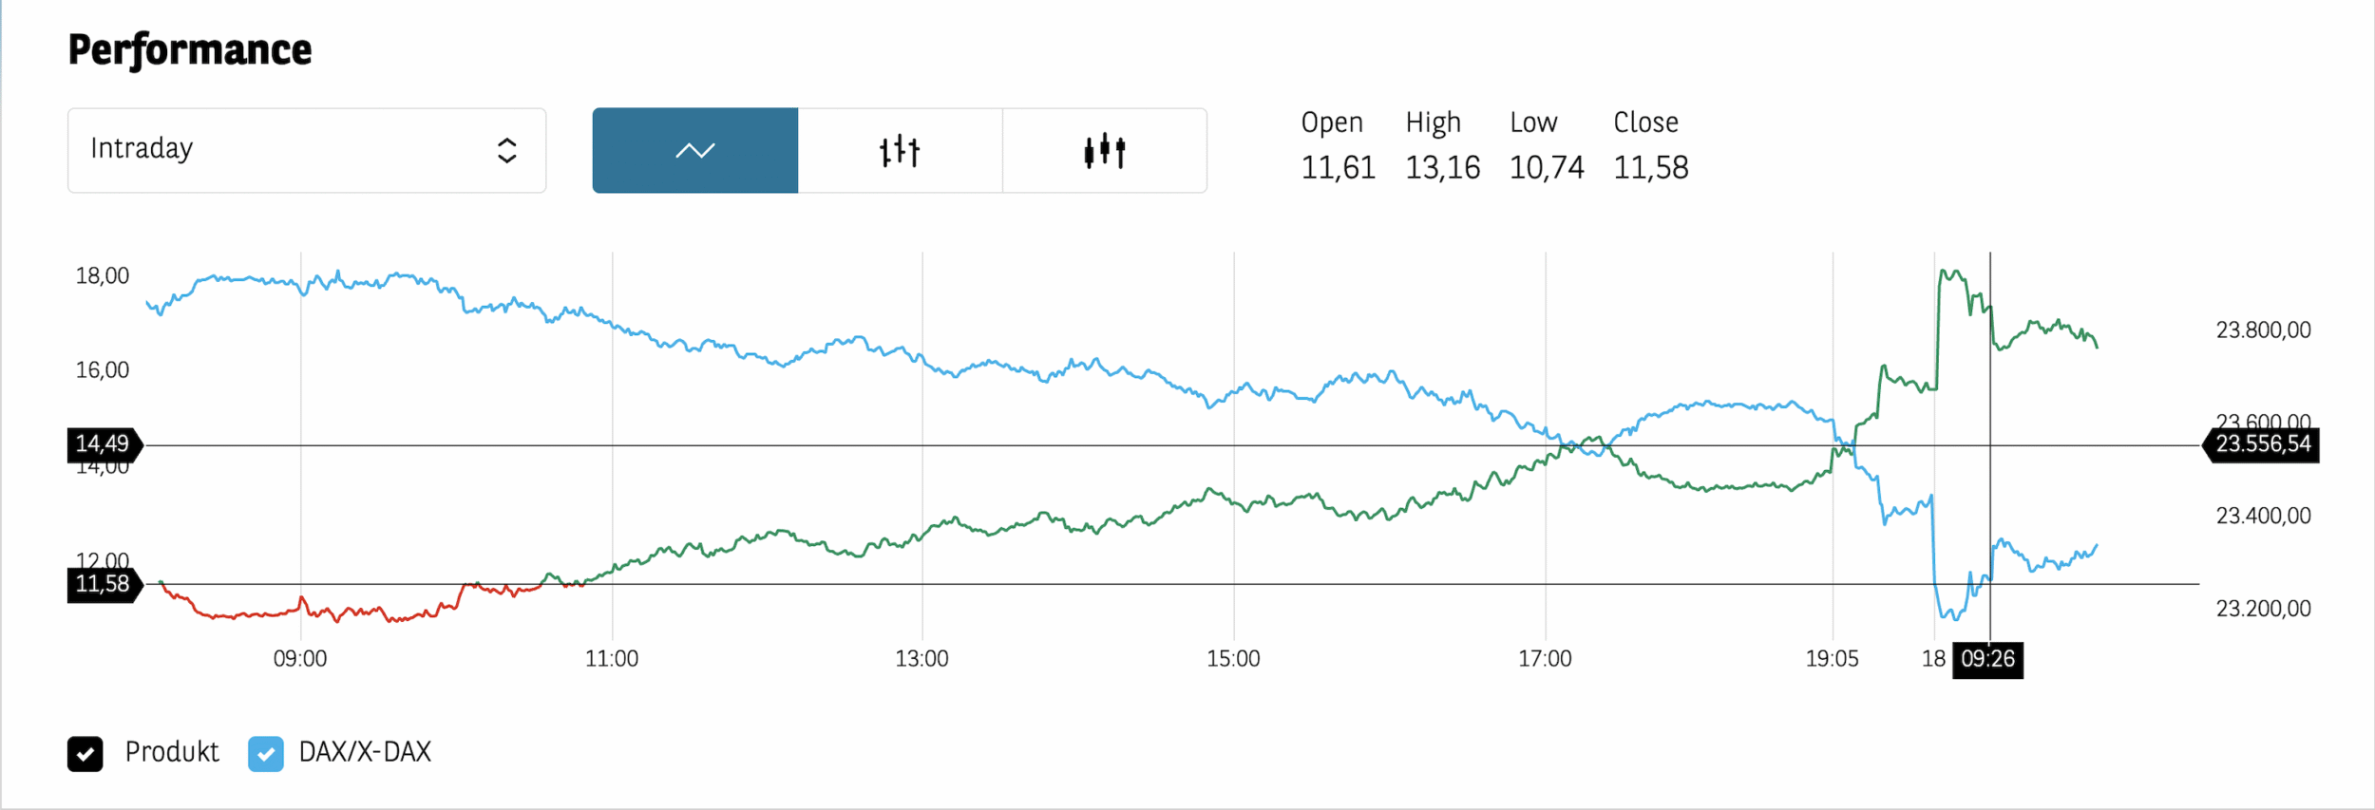This screenshot has width=2375, height=810.
Task: Click the Performance heading
Action: pos(190,50)
